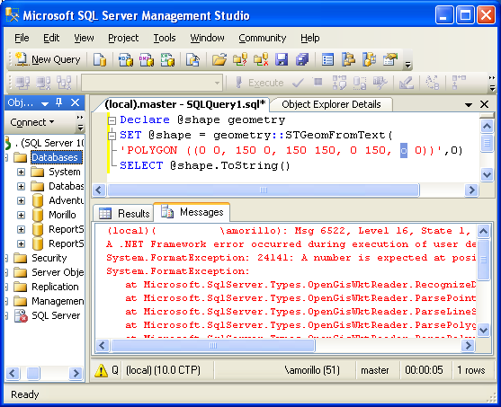Close the Object Explorer panel
Image resolution: width=501 pixels, height=407 pixels.
point(75,102)
